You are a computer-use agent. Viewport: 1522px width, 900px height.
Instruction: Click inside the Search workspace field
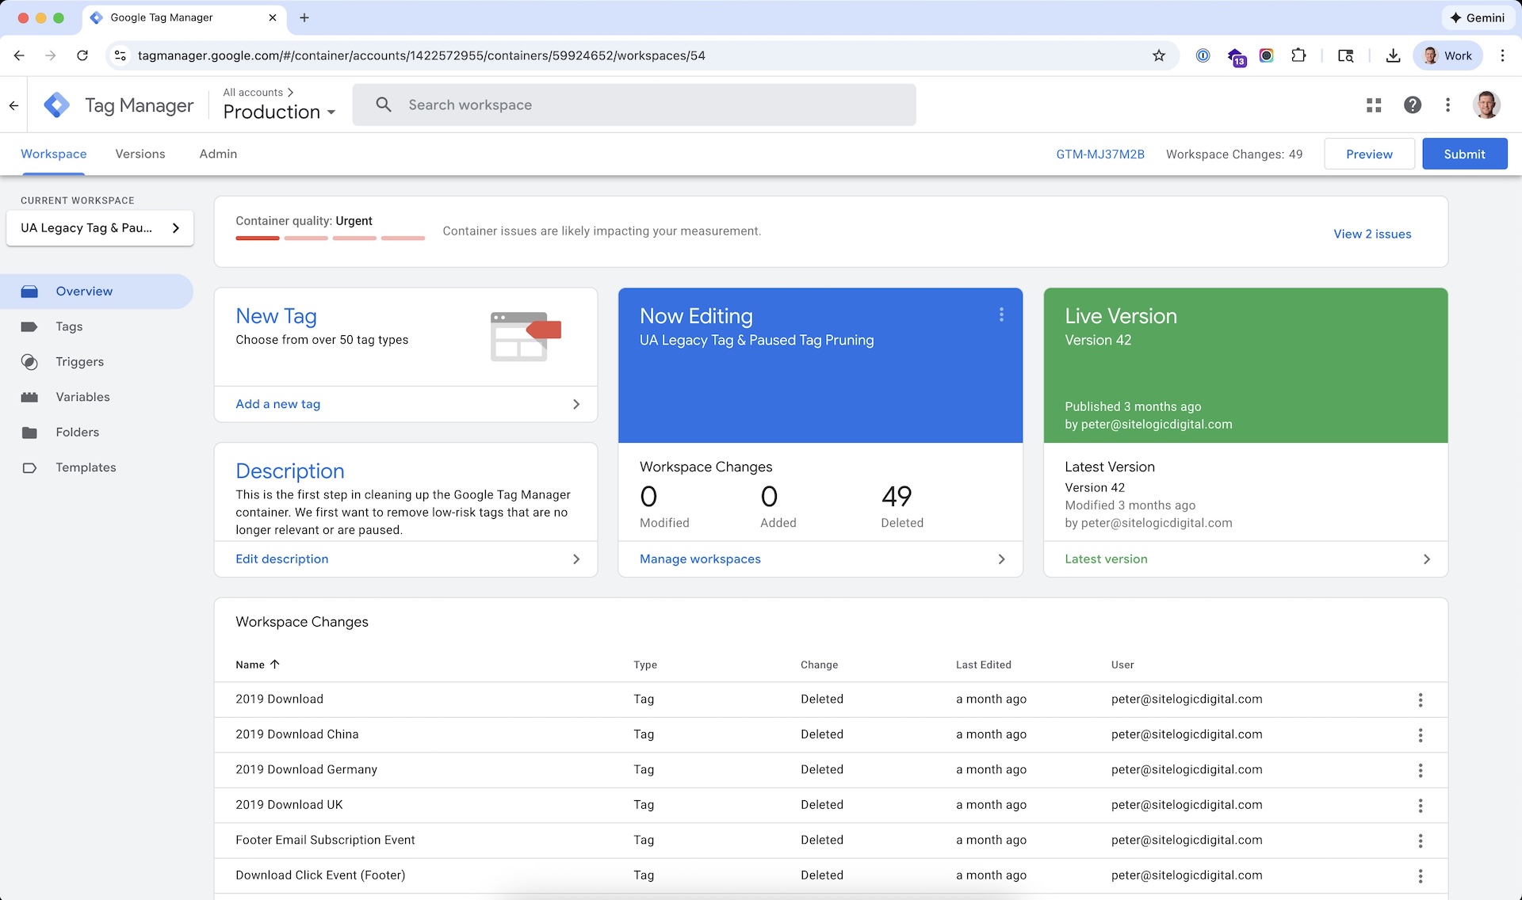(555, 105)
